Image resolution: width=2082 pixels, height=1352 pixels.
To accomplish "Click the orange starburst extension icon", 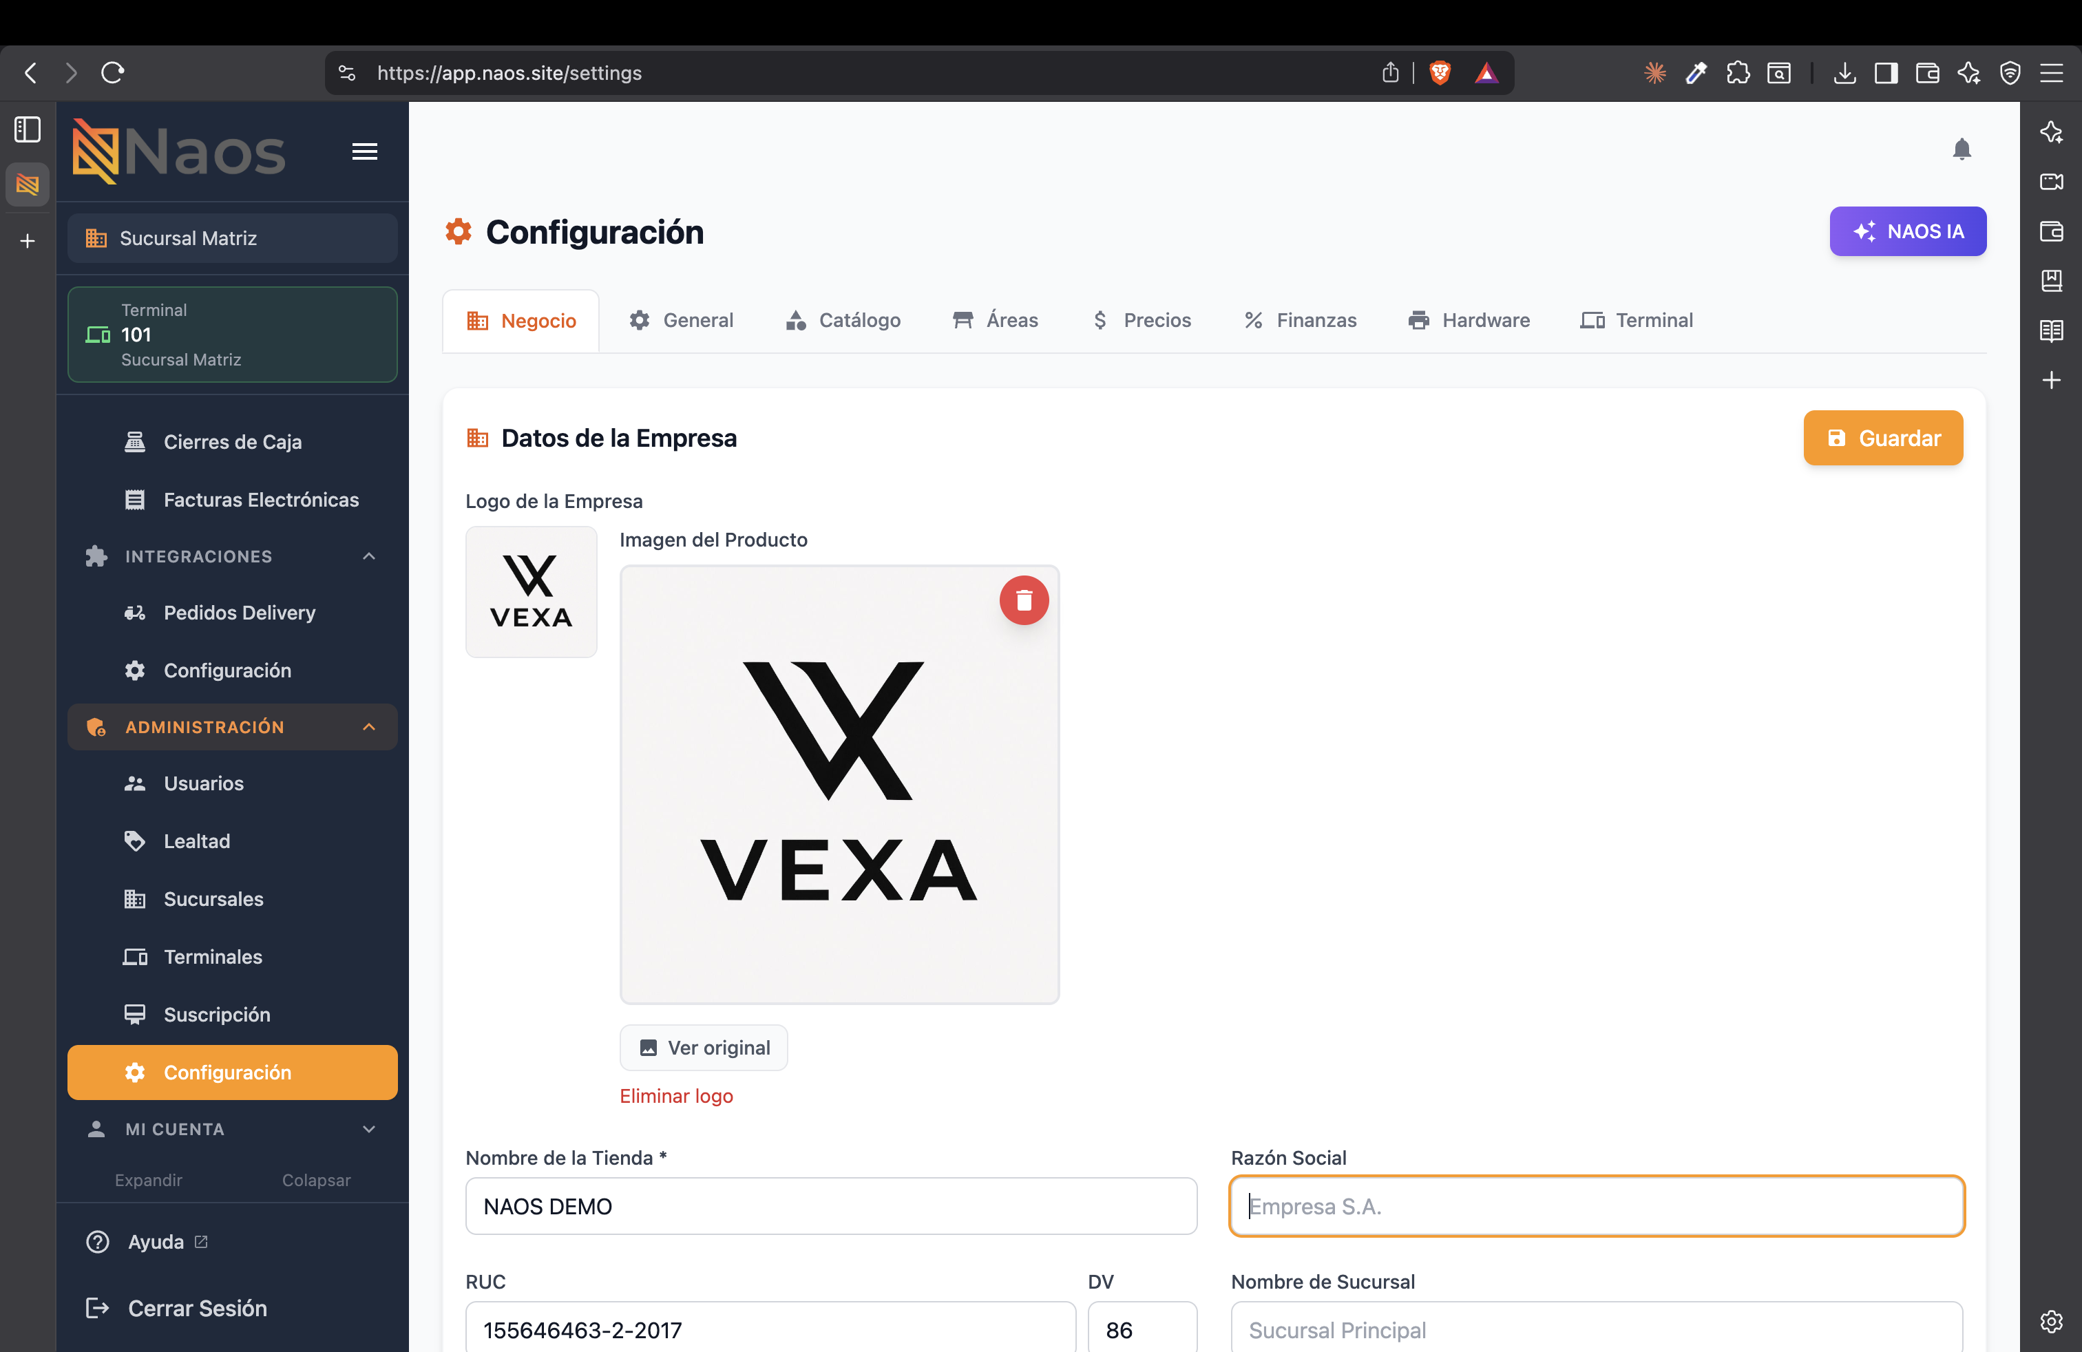I will [x=1654, y=72].
